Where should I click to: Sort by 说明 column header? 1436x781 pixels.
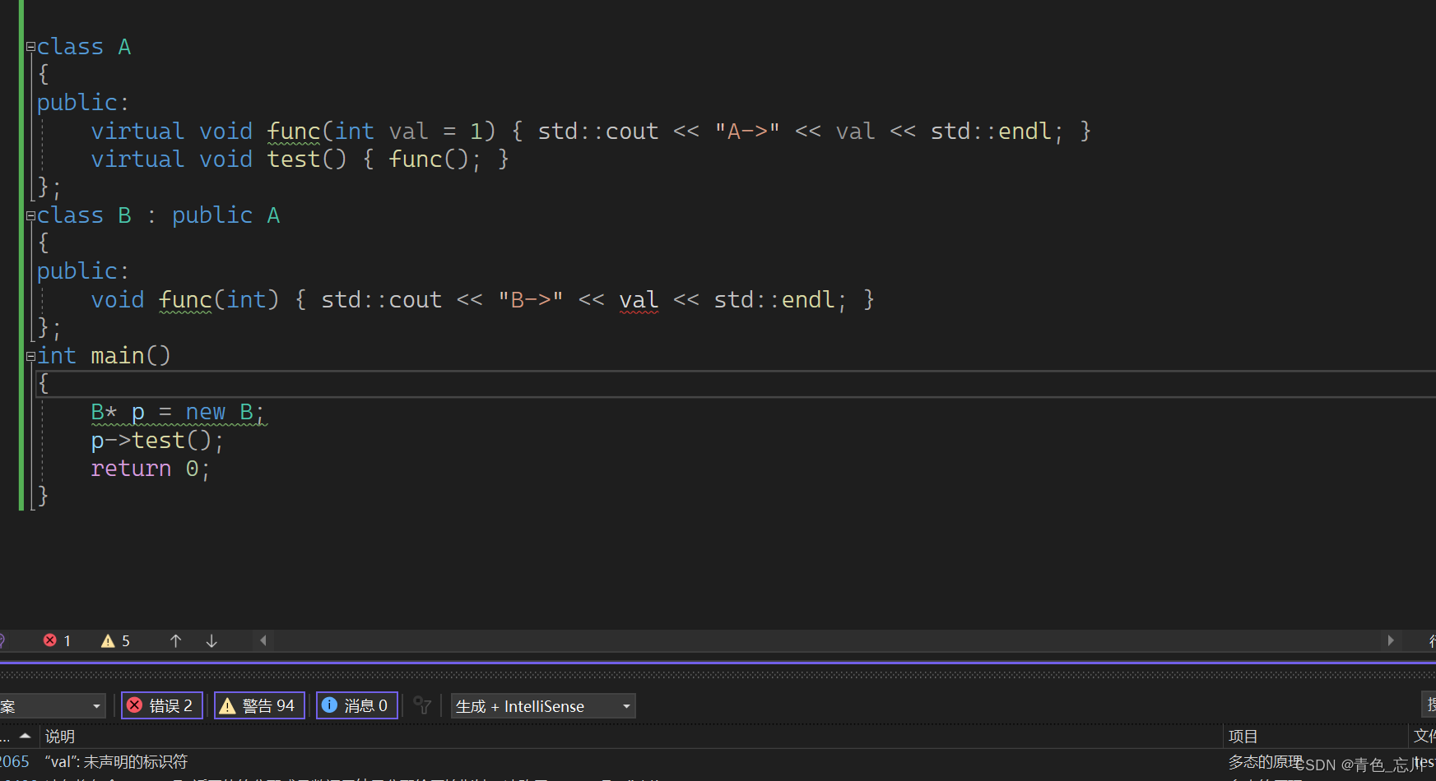60,737
